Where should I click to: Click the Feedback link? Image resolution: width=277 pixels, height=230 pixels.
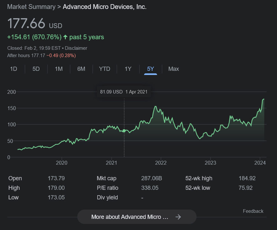tap(253, 211)
